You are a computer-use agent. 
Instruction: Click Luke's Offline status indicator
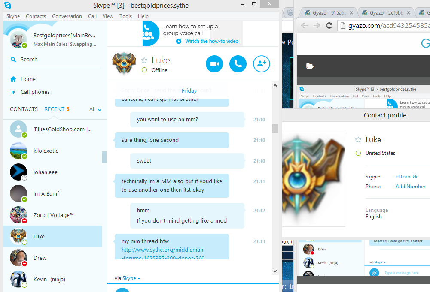pyautogui.click(x=144, y=70)
